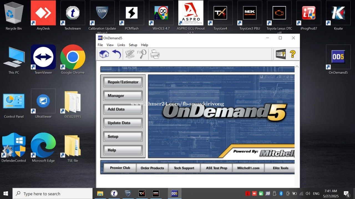Click the Manager button
The height and width of the screenshot is (199, 355).
123,95
